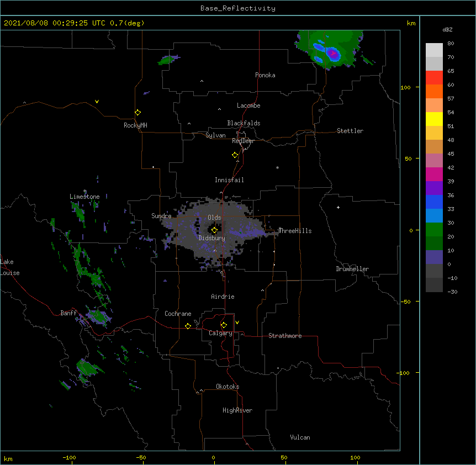Click the magenta storm core in the northeast cell
This screenshot has width=476, height=465.
pos(333,54)
